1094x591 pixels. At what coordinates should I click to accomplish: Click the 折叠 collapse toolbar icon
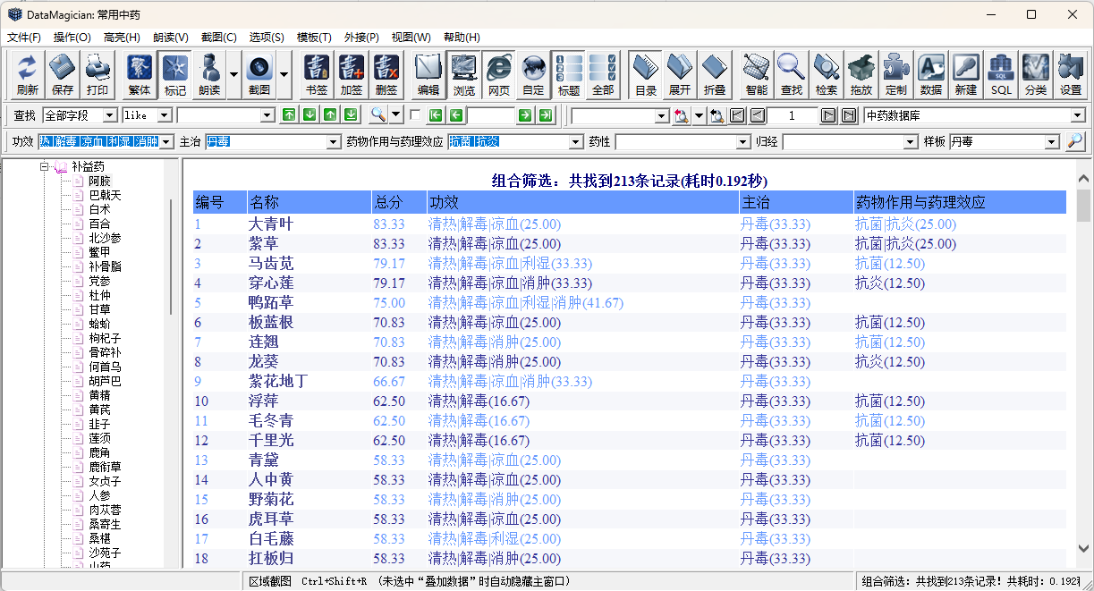[x=715, y=75]
